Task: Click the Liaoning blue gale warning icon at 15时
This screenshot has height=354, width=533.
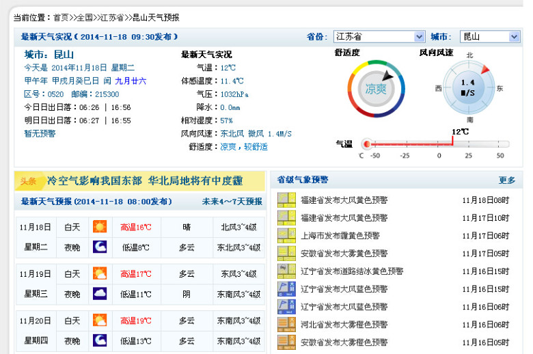Action: point(286,288)
